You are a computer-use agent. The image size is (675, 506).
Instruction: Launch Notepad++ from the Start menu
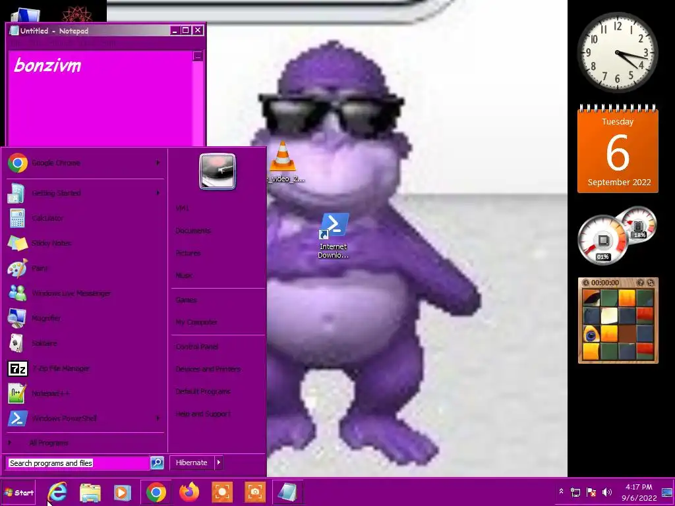[x=85, y=393]
